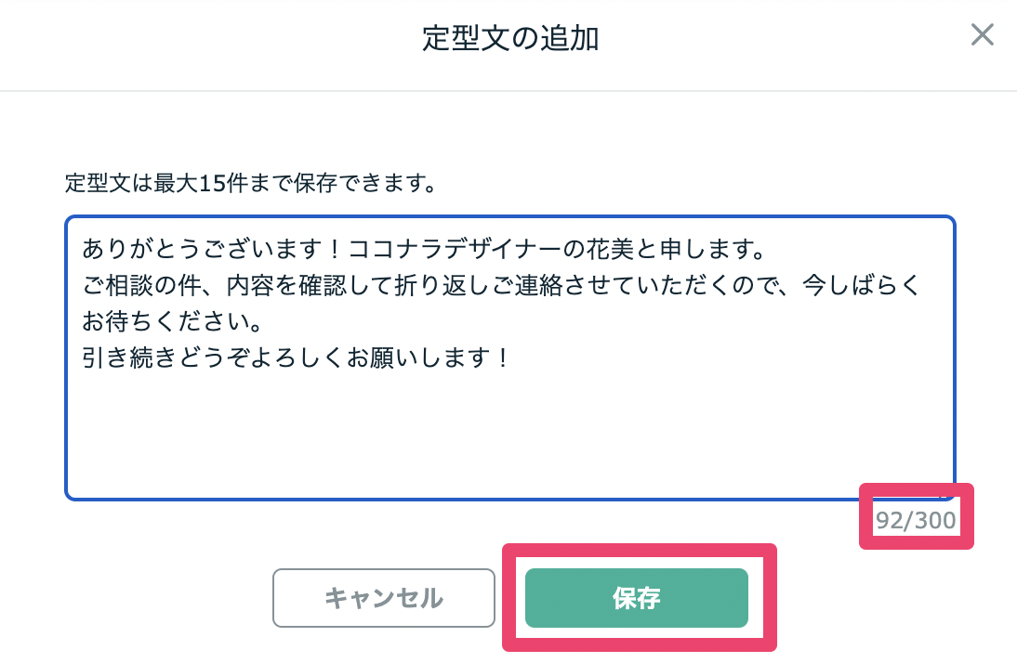
Task: Click the 定型文は最大15件まで保存できます notice text
Action: 251,182
